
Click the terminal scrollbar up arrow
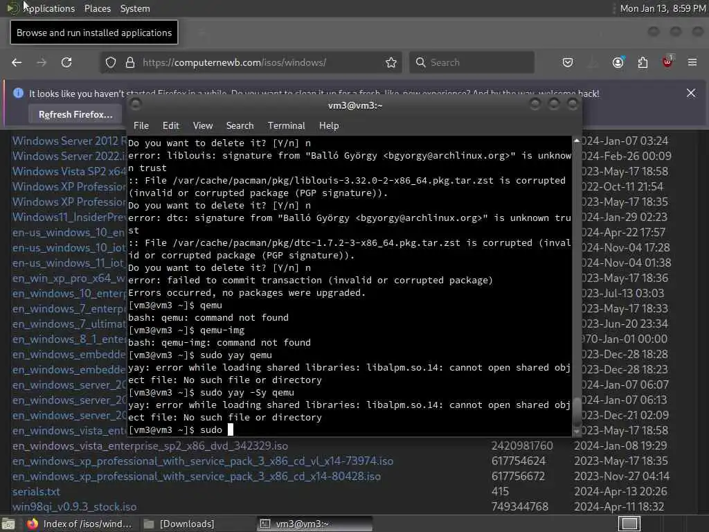tap(577, 141)
